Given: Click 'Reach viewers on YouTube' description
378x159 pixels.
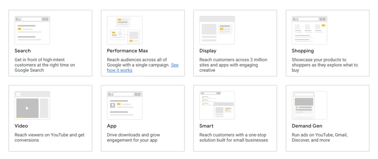Looking at the screenshot, I should coord(49,138).
